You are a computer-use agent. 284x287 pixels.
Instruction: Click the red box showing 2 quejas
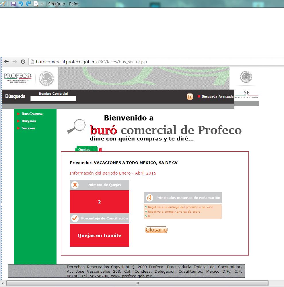[x=99, y=202]
